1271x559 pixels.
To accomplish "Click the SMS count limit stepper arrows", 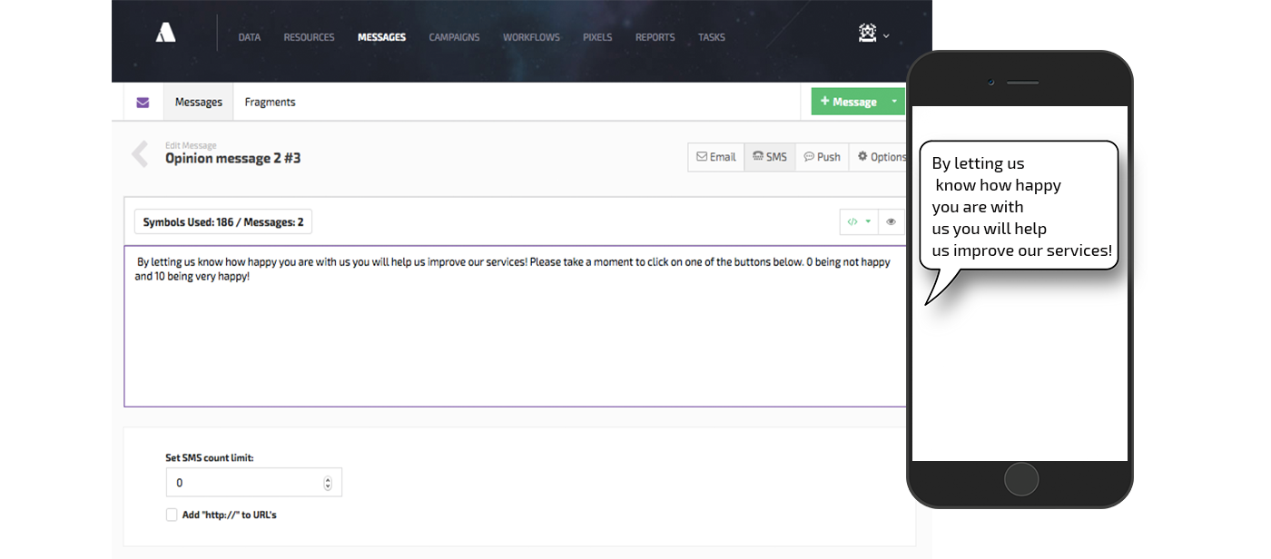I will [x=328, y=484].
